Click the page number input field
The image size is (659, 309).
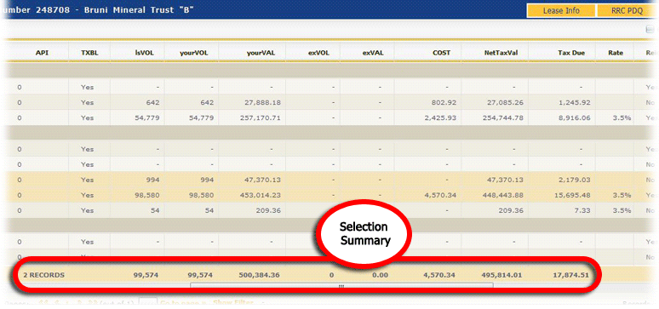[148, 303]
